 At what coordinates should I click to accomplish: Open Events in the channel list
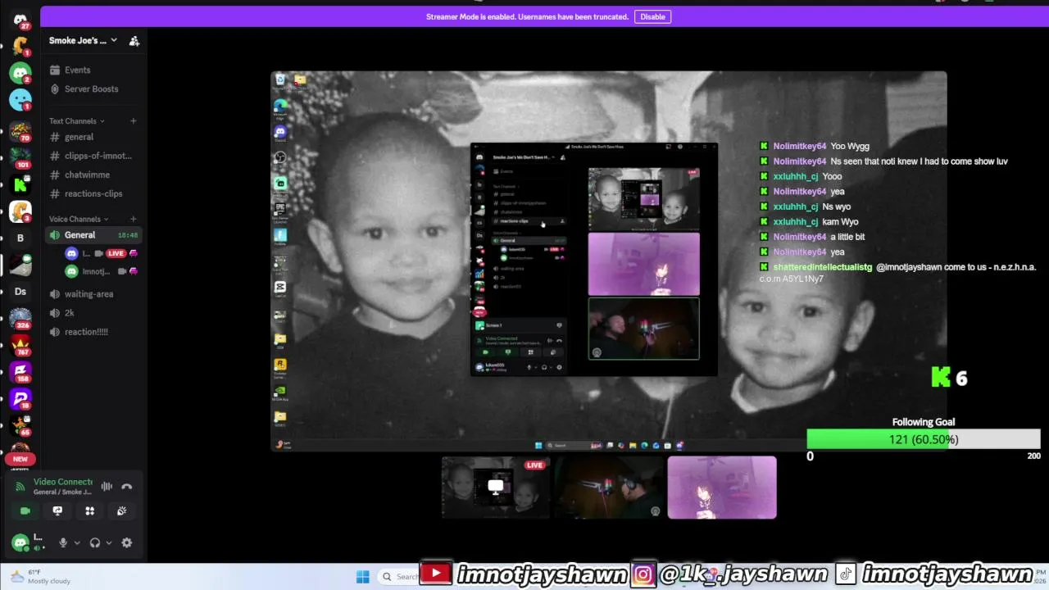pyautogui.click(x=93, y=70)
